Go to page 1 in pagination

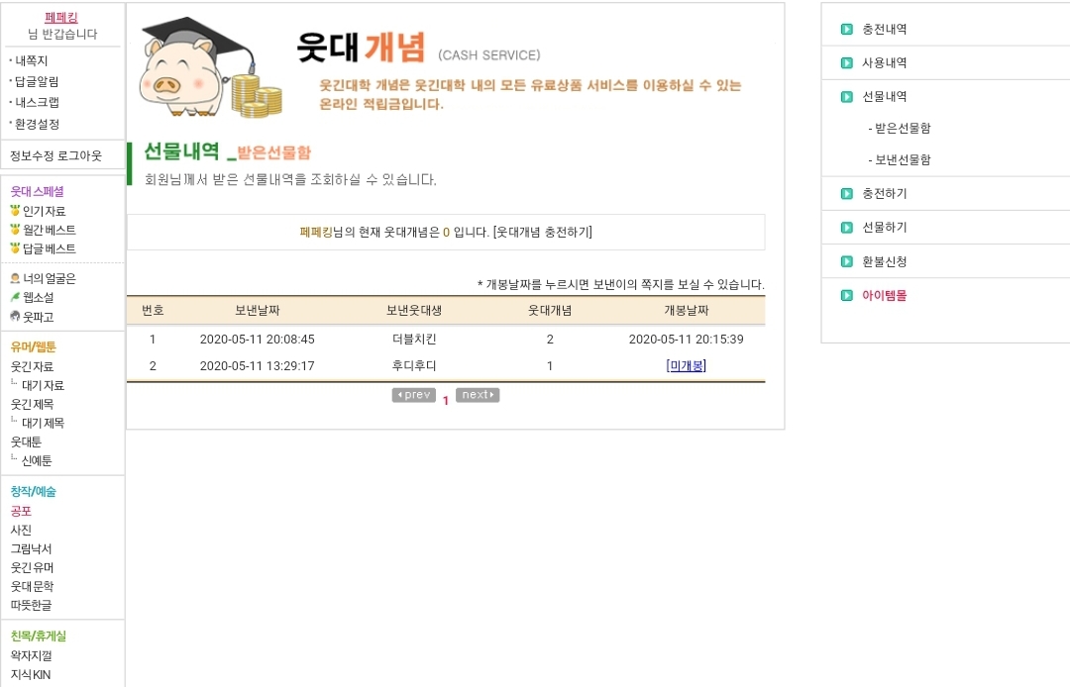coord(446,401)
